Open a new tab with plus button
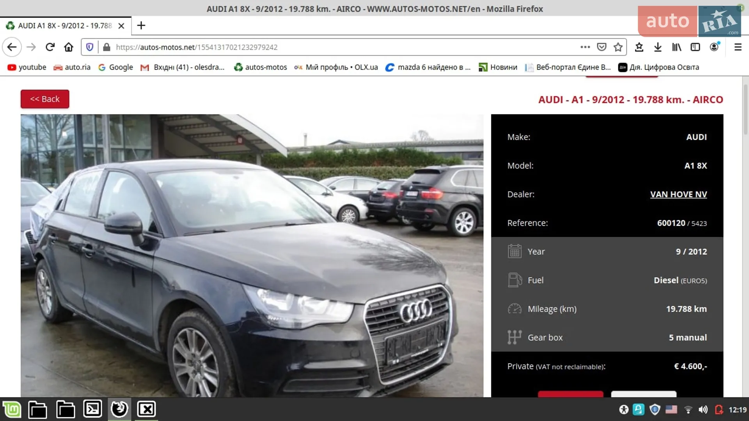Image resolution: width=749 pixels, height=421 pixels. (141, 26)
